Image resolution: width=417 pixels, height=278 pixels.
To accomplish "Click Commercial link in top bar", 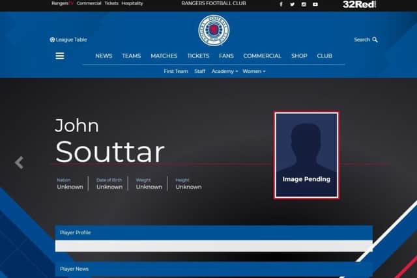I will tap(89, 3).
